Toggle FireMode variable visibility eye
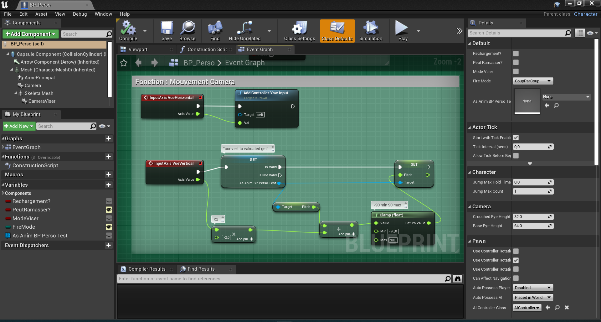 pyautogui.click(x=109, y=227)
